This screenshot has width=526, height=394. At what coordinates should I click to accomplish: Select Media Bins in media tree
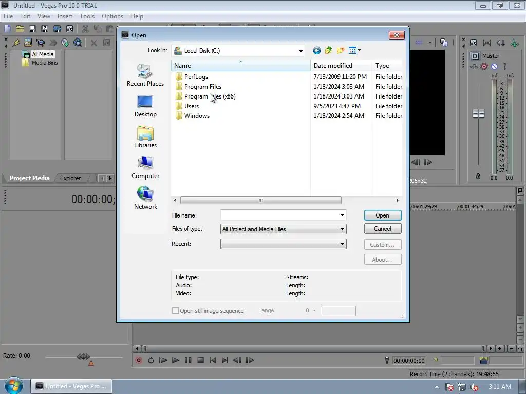pyautogui.click(x=45, y=63)
